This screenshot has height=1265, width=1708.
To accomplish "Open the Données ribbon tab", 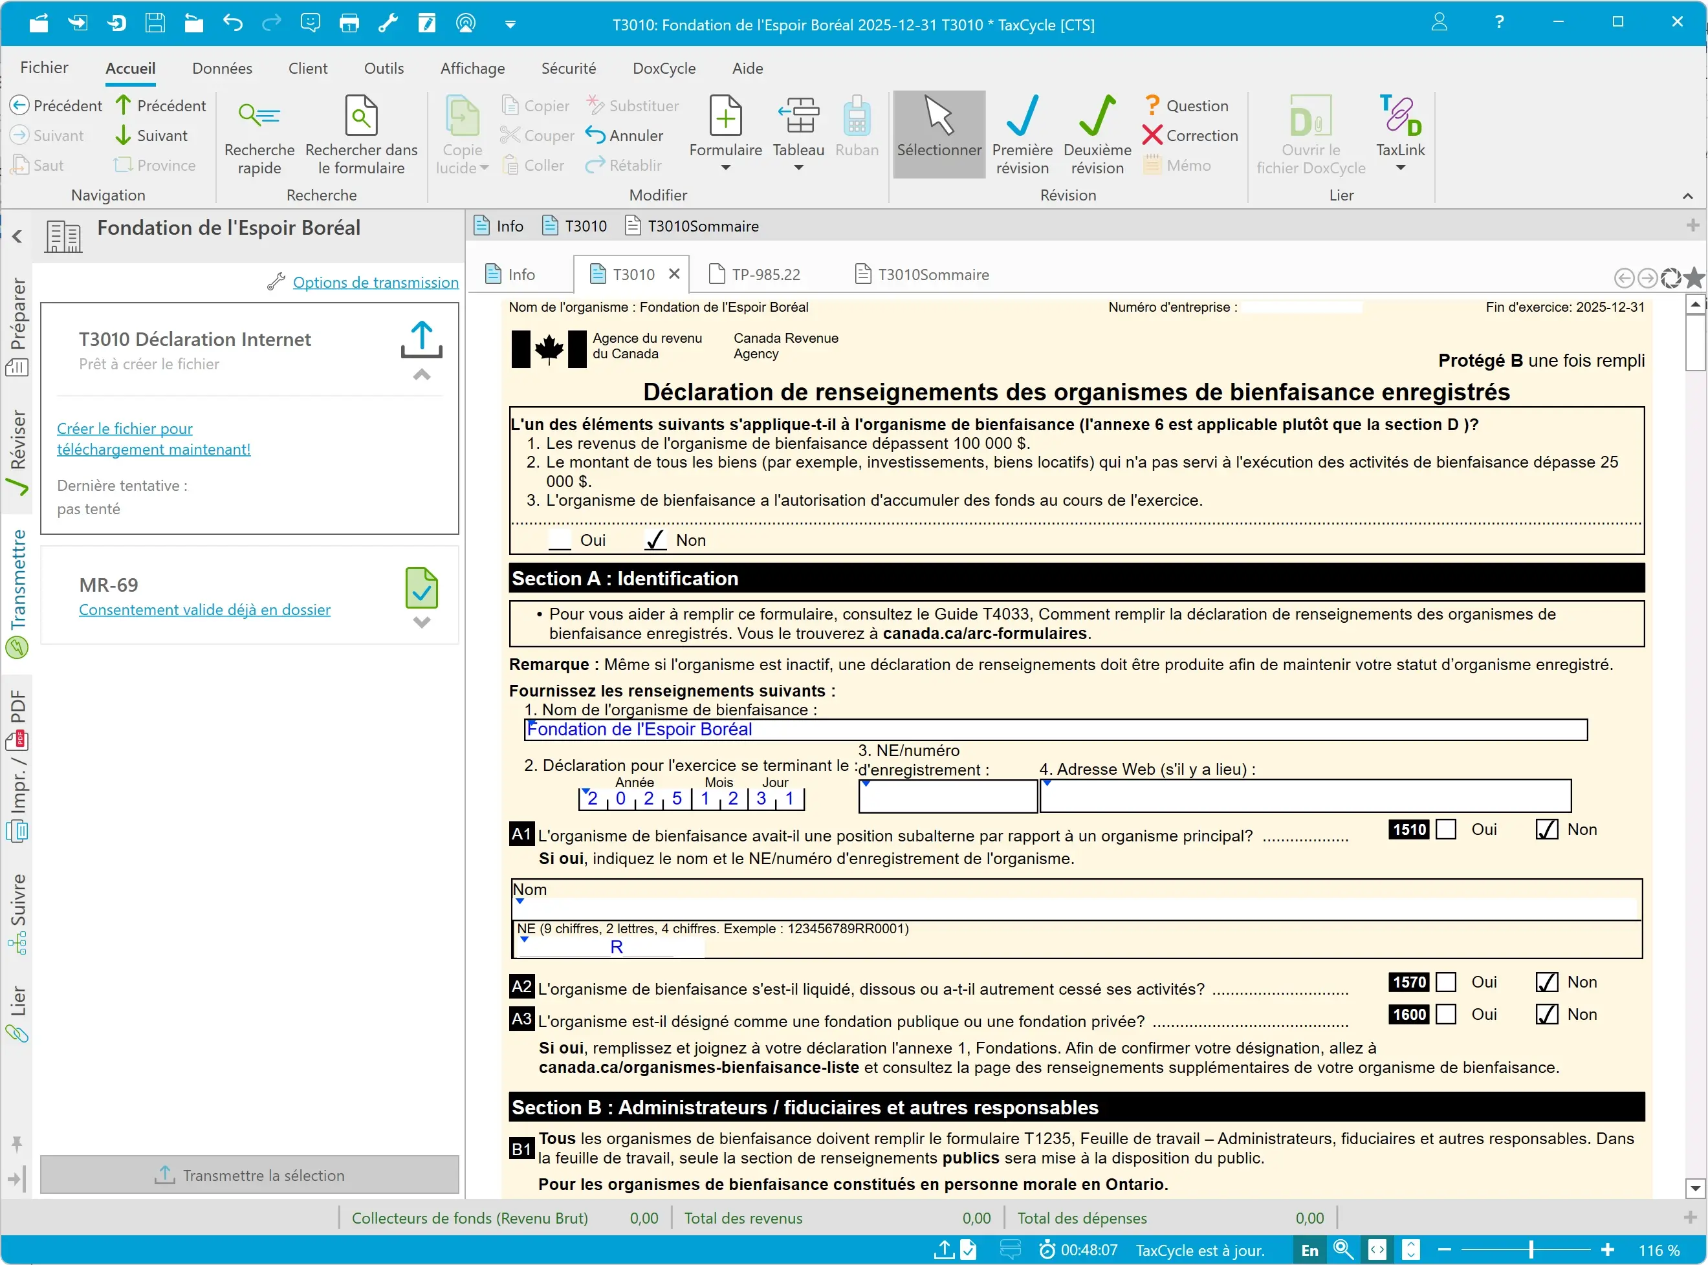I will click(x=222, y=68).
